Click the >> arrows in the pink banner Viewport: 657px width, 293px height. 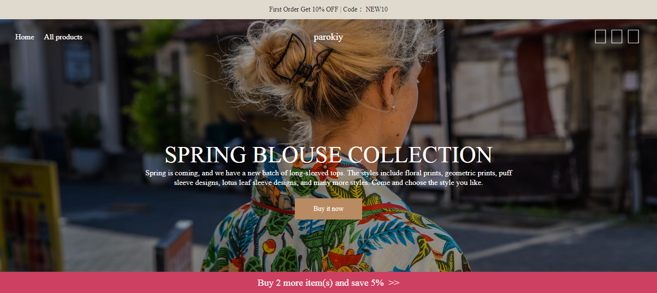pos(394,283)
